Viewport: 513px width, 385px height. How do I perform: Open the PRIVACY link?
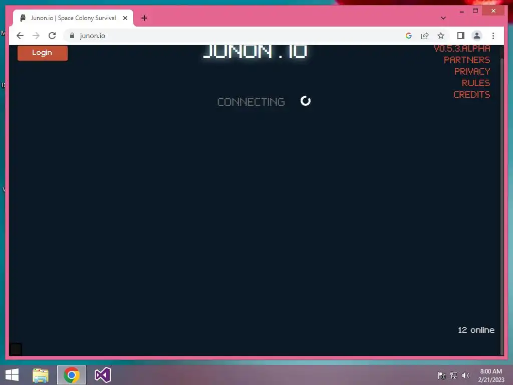[472, 71]
